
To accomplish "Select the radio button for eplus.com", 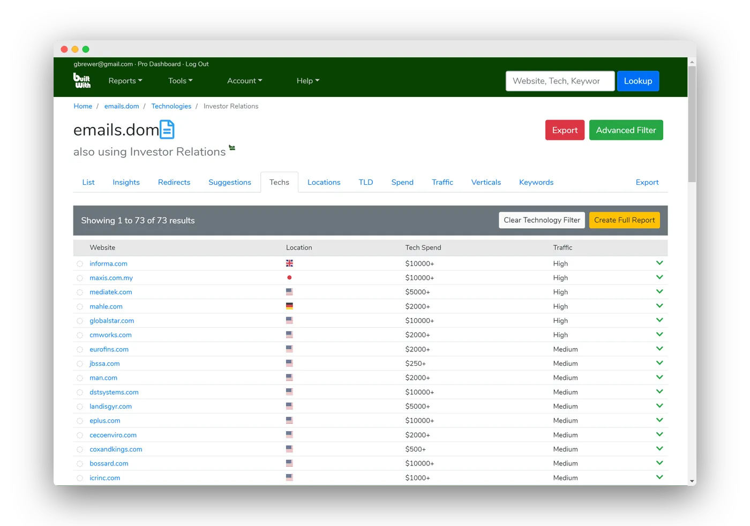I will click(80, 421).
